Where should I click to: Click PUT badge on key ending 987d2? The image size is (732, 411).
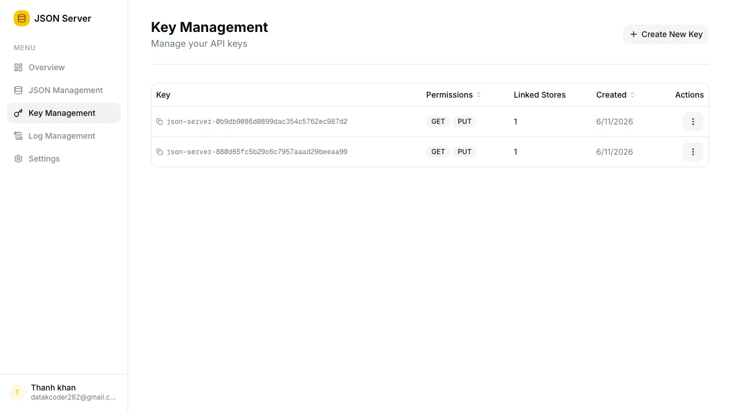click(464, 122)
